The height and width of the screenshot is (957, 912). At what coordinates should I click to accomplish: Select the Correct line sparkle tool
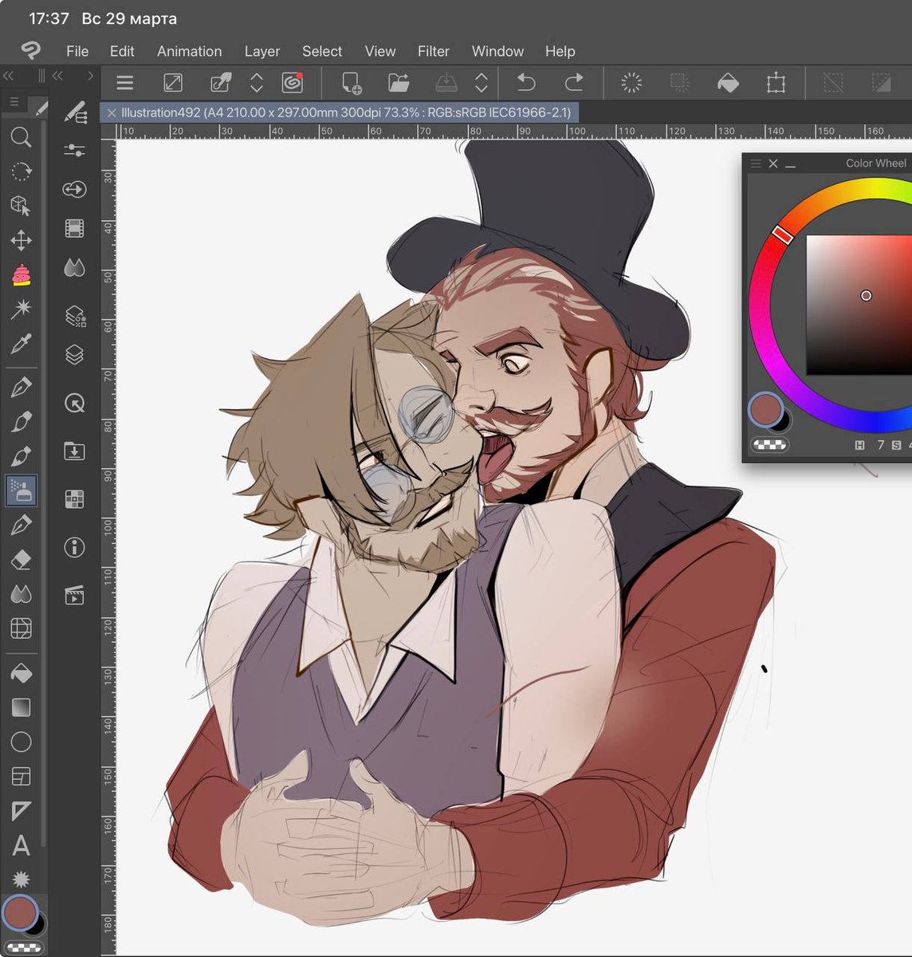click(x=21, y=879)
